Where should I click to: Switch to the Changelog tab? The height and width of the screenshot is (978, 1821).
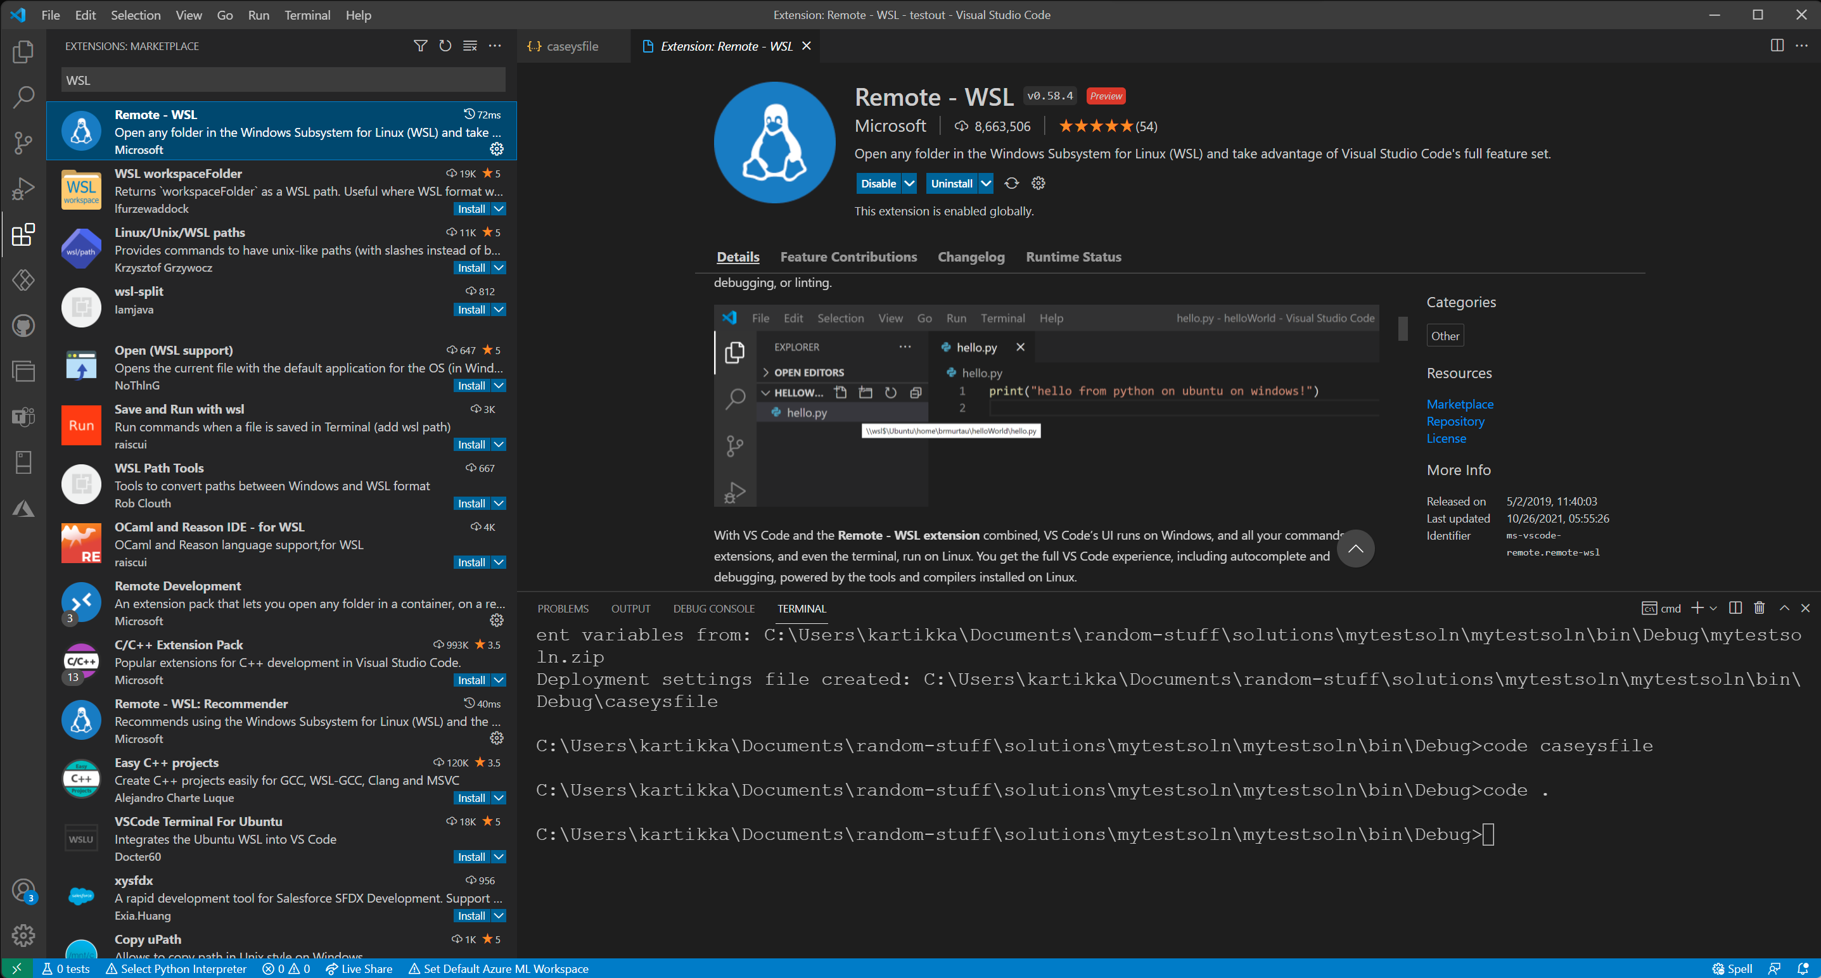(x=971, y=257)
